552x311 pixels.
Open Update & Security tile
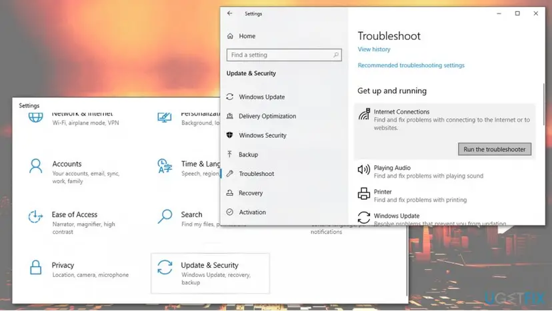point(210,273)
